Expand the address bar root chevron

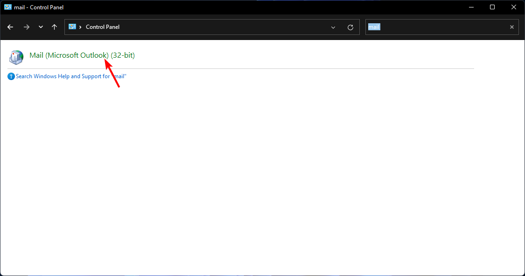pos(80,27)
